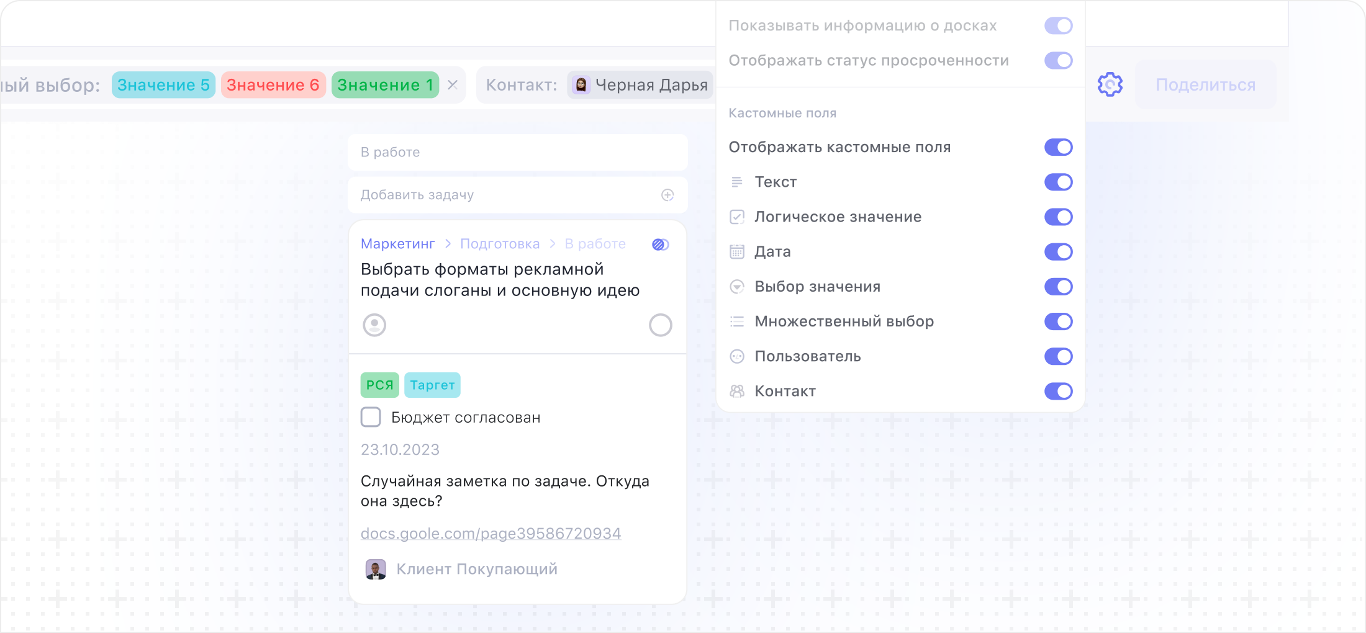Click the plus icon in Добавить задачу
The image size is (1366, 633).
[667, 195]
